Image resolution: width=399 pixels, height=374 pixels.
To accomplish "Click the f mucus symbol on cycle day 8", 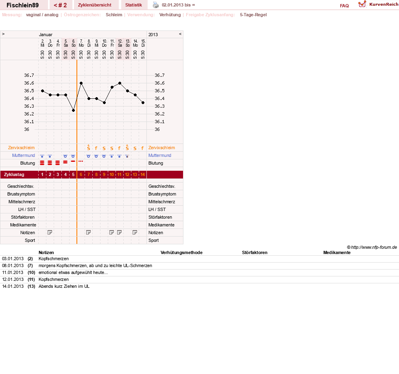I will (96, 148).
